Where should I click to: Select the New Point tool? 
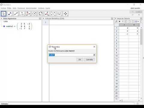pos(10,14)
